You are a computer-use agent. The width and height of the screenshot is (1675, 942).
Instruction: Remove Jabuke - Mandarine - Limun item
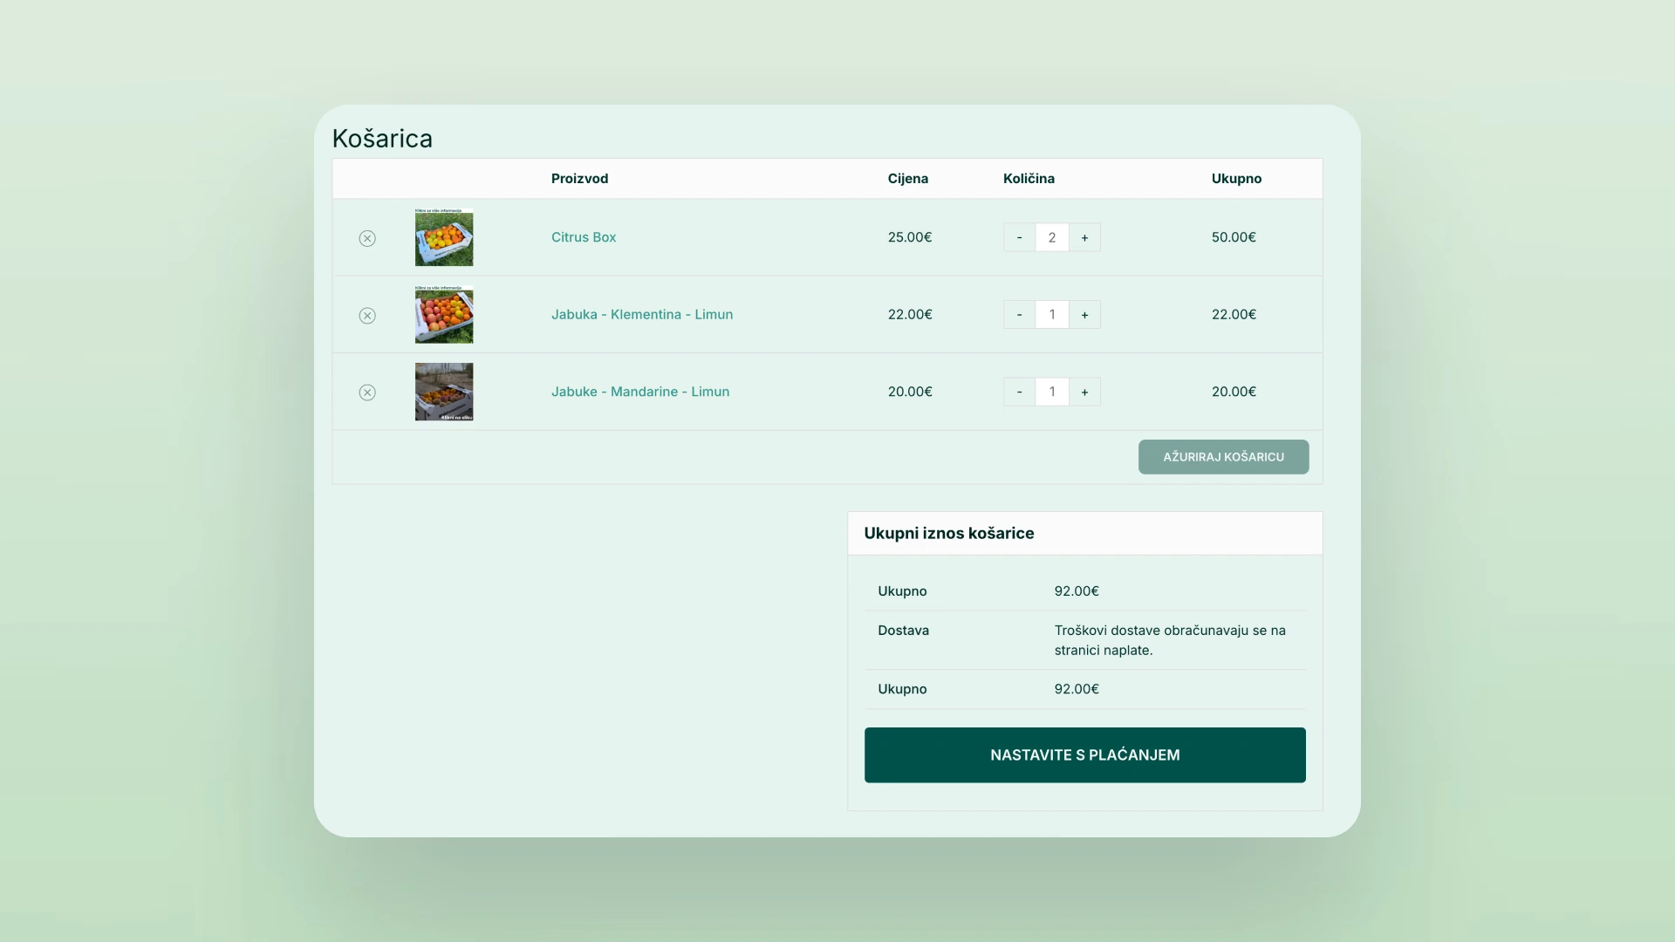[x=367, y=392]
